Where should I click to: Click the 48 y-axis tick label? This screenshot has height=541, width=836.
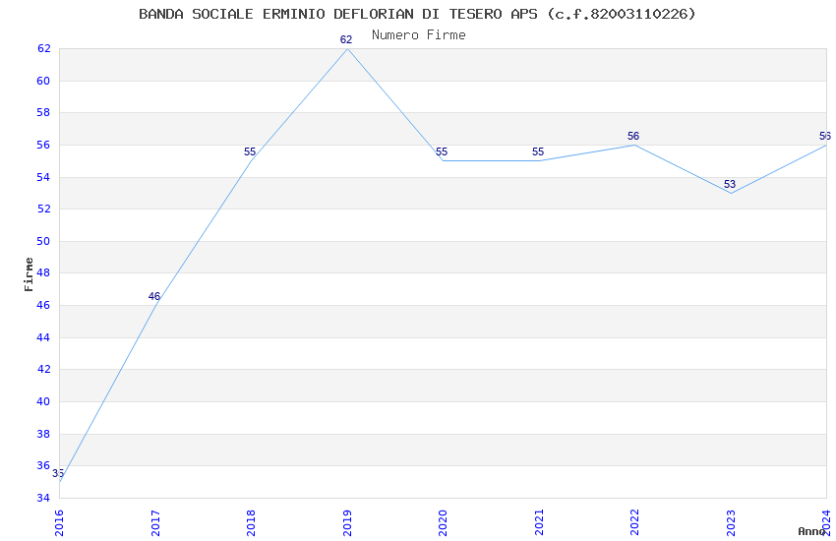43,272
